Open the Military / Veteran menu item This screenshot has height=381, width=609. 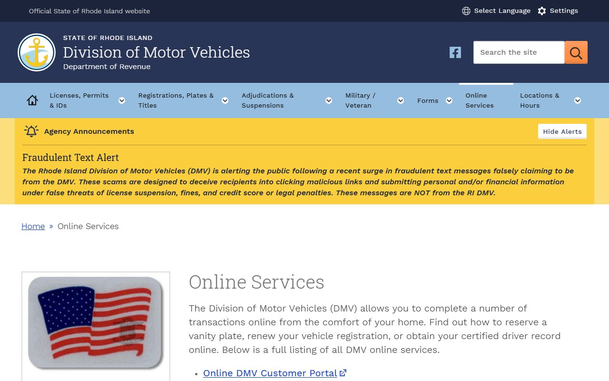coord(360,100)
